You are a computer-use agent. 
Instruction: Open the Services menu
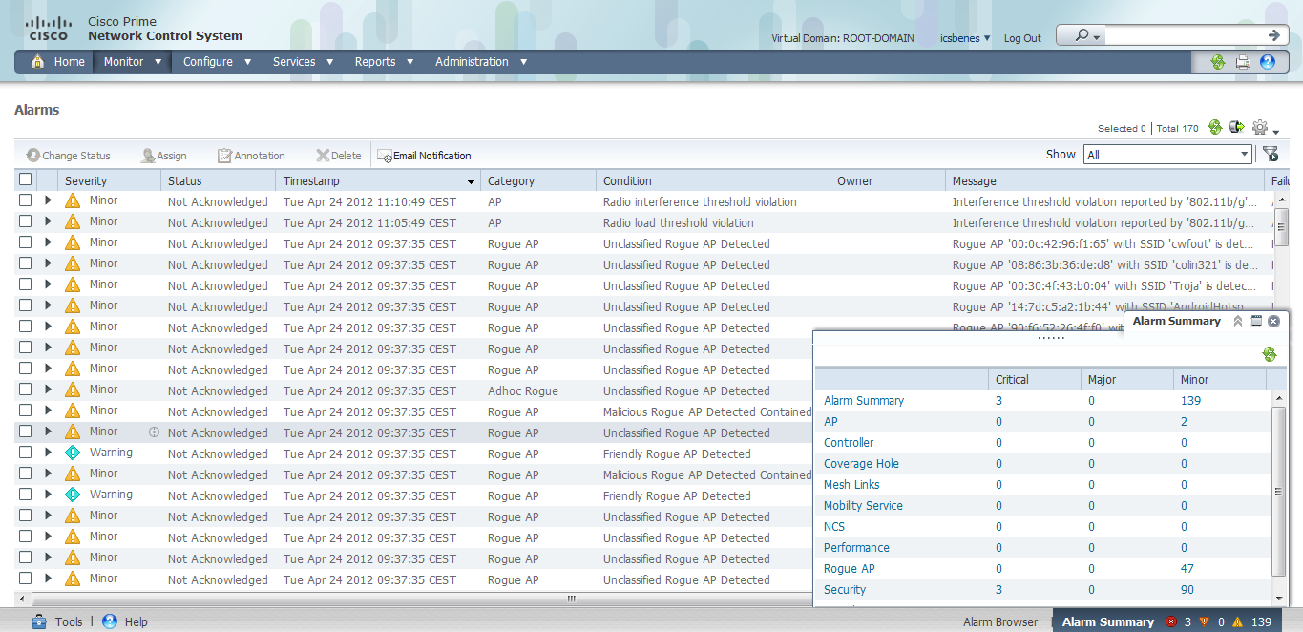tap(303, 61)
